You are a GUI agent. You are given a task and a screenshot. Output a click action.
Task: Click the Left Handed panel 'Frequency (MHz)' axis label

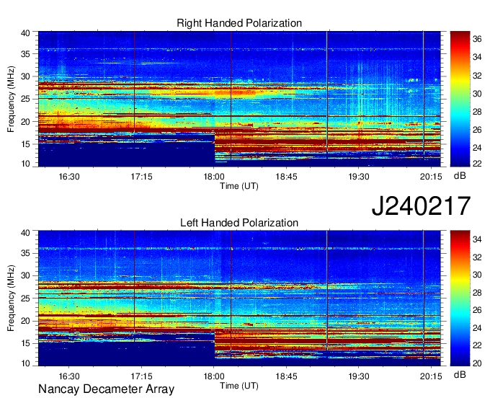point(11,298)
